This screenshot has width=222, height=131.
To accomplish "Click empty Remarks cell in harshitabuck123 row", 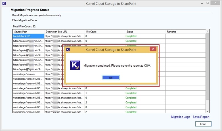I will 185,36.
